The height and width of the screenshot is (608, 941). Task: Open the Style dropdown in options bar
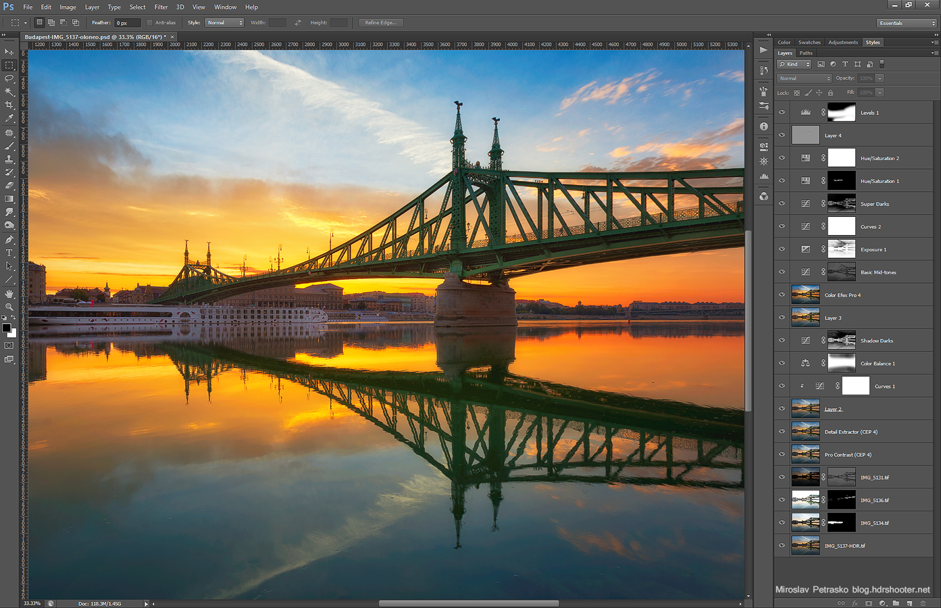tap(224, 23)
